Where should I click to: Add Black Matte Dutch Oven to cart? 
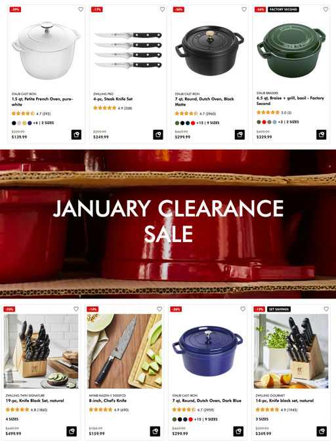[x=240, y=134]
